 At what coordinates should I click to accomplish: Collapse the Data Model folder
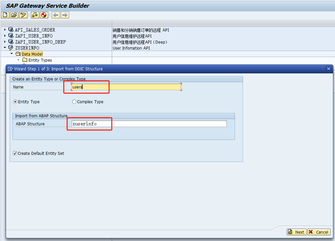12,54
